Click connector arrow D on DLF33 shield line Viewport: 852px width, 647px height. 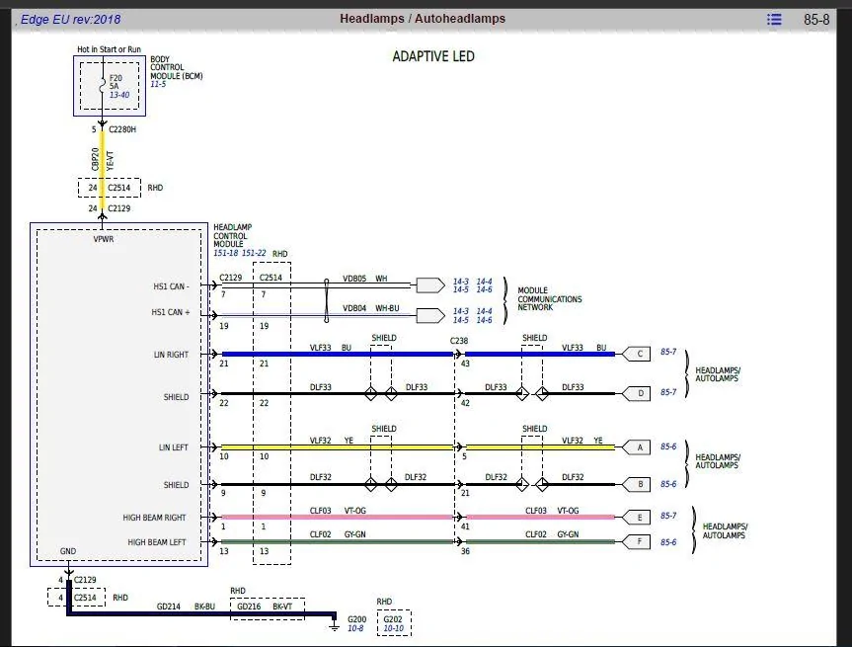tap(636, 393)
